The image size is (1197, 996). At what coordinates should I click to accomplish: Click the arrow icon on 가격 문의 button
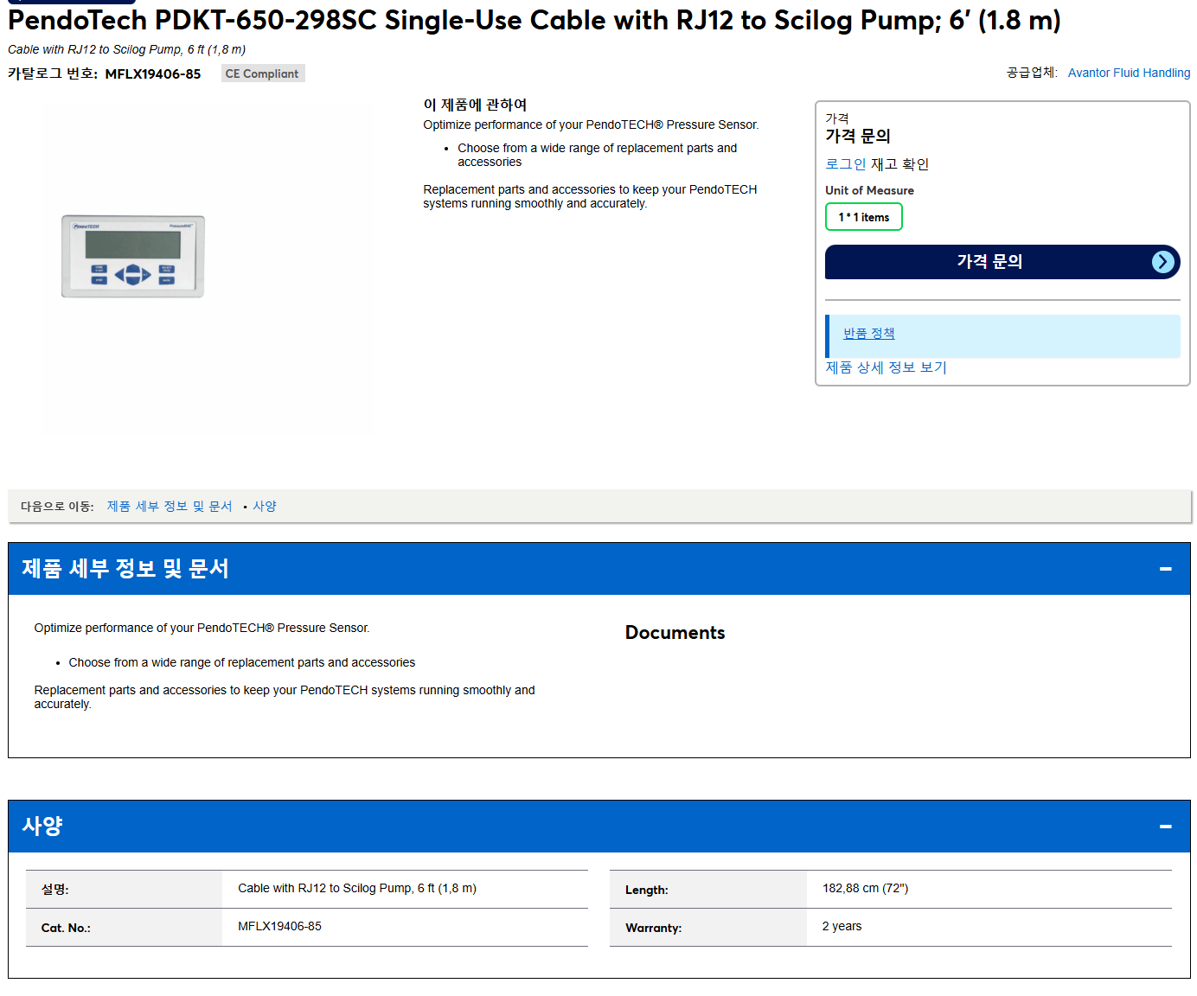tap(1163, 262)
